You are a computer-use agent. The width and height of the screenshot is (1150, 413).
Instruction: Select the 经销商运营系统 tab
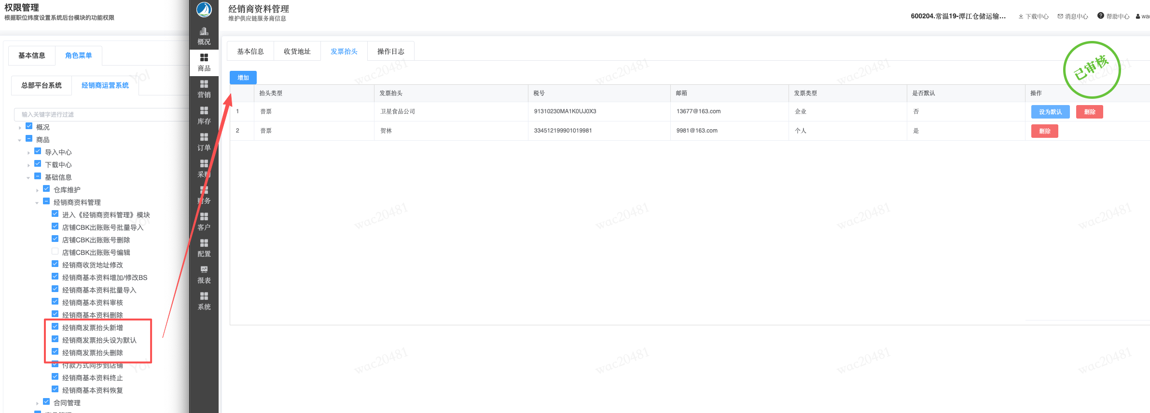pos(105,85)
